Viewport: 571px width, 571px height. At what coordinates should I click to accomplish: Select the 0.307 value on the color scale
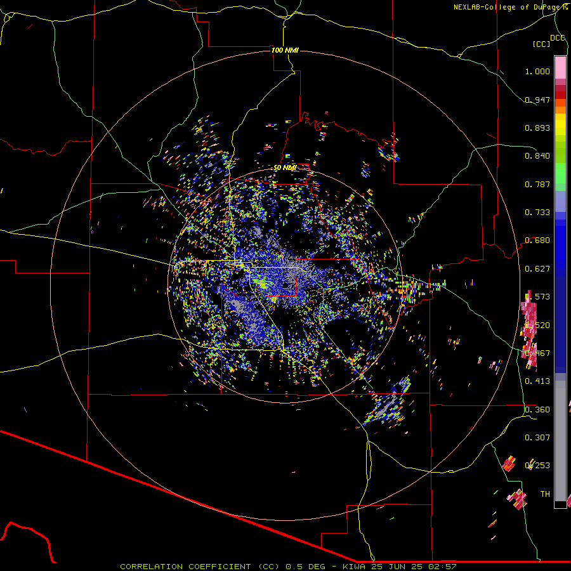click(537, 438)
